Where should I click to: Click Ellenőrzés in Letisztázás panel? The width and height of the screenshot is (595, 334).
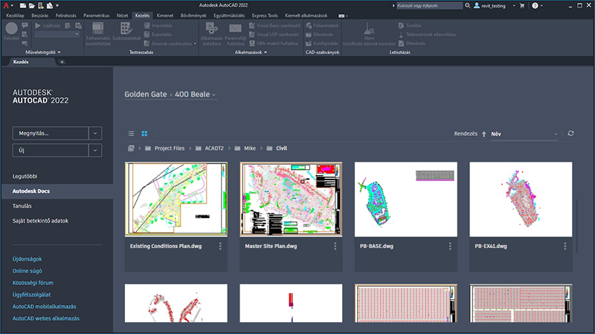(412, 44)
